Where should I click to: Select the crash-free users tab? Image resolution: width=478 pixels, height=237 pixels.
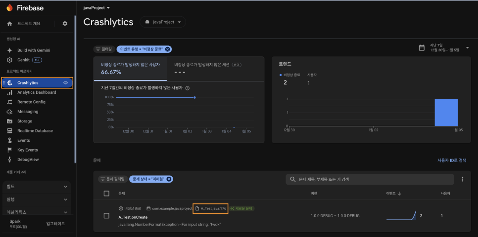(131, 69)
